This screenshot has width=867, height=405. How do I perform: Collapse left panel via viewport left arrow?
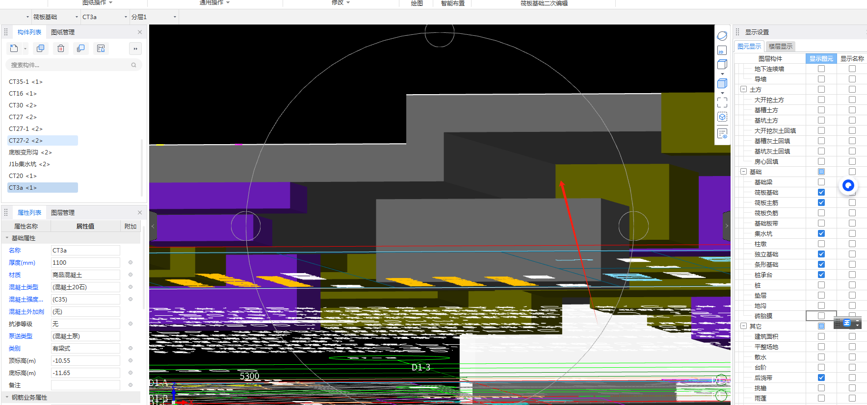[153, 226]
